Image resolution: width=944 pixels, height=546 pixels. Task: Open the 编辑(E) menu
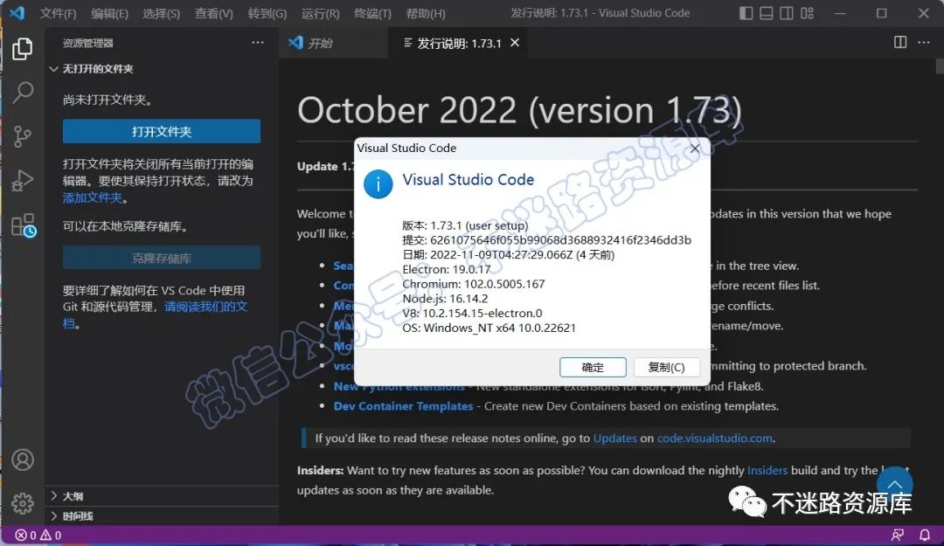[x=109, y=13]
